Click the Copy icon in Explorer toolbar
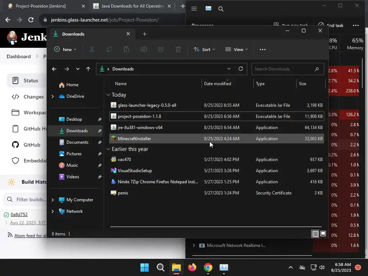This screenshot has height=276, width=368. 109,49
